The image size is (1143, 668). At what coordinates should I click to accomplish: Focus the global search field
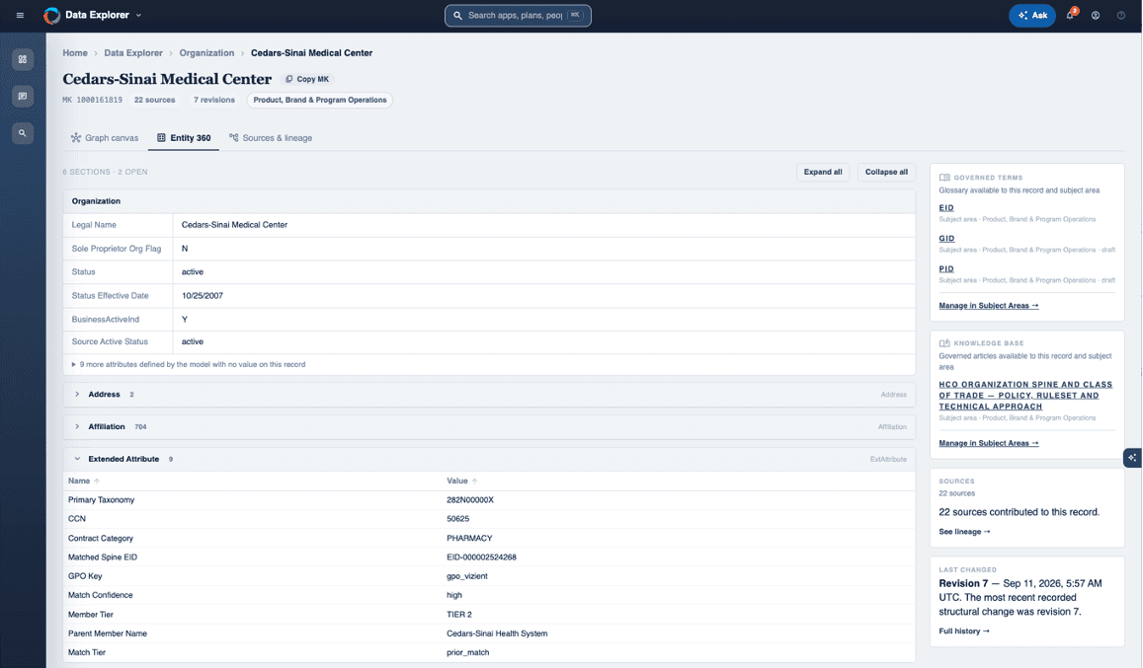click(x=518, y=16)
